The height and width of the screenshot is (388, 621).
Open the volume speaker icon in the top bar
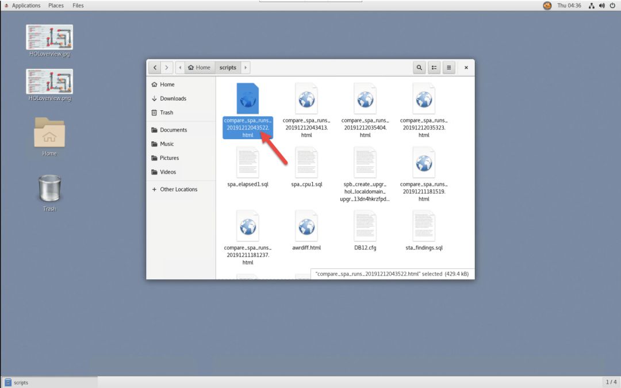tap(602, 6)
